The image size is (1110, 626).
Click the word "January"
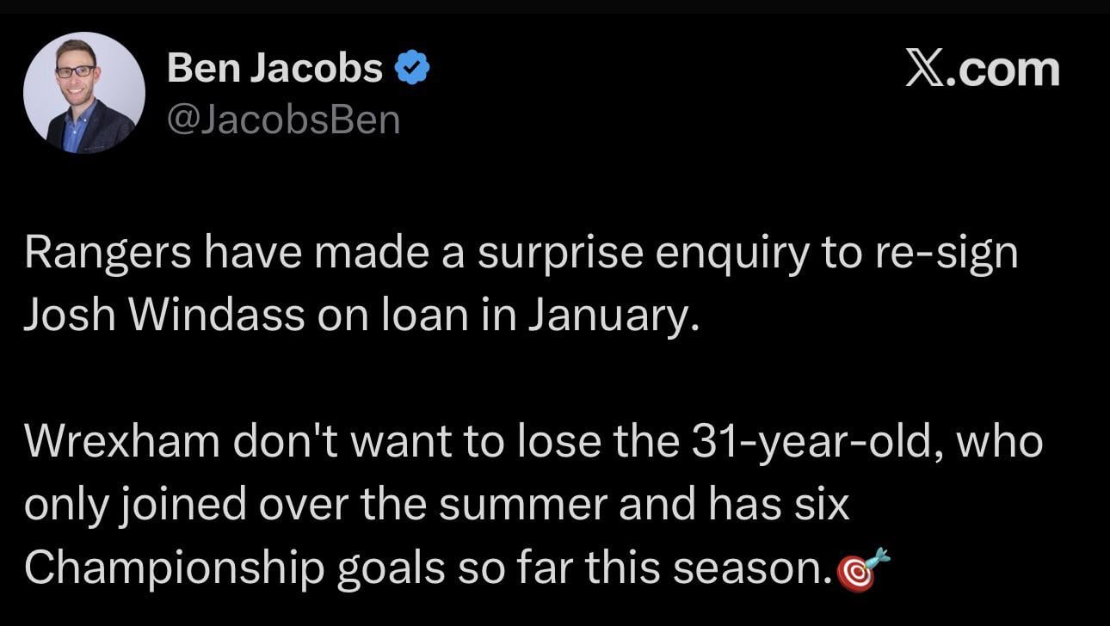[607, 317]
